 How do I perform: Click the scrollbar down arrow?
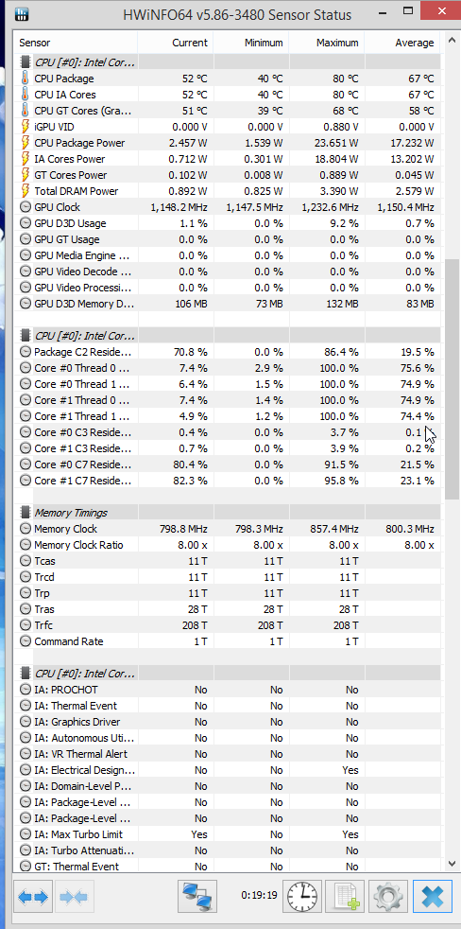coord(452,864)
